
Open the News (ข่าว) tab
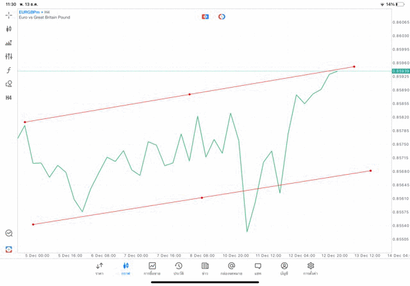tap(205, 268)
